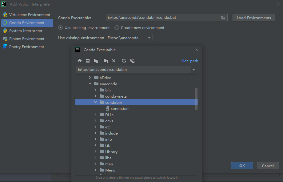The image size is (283, 182).
Task: Open the Conda Executable folder browser icon
Action: click(223, 18)
